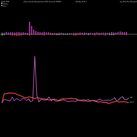Click the '22.27' price value label

(x=132, y=102)
